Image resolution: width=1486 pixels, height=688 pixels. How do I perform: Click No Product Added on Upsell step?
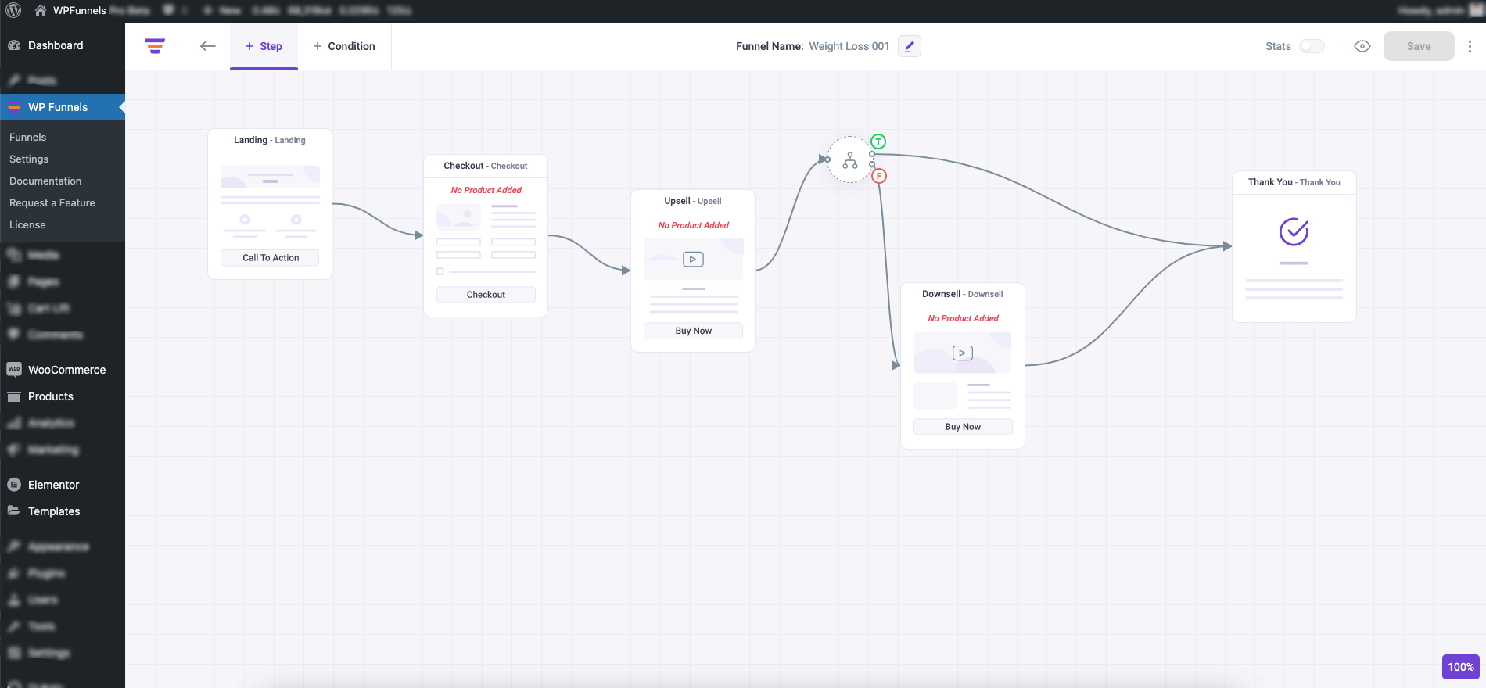click(693, 225)
